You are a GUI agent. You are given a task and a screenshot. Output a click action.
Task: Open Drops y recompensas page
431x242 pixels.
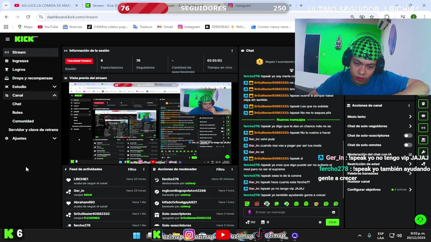click(31, 78)
